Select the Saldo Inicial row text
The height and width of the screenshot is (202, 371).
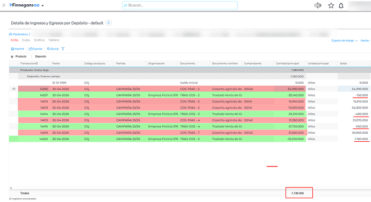point(189,83)
